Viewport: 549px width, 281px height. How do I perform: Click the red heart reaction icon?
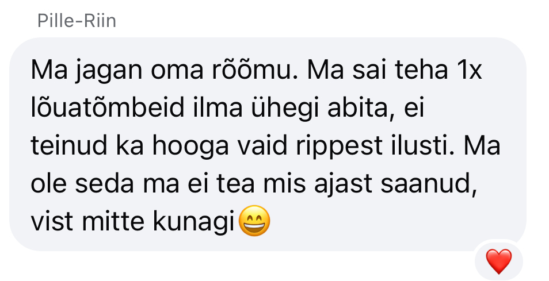click(498, 261)
